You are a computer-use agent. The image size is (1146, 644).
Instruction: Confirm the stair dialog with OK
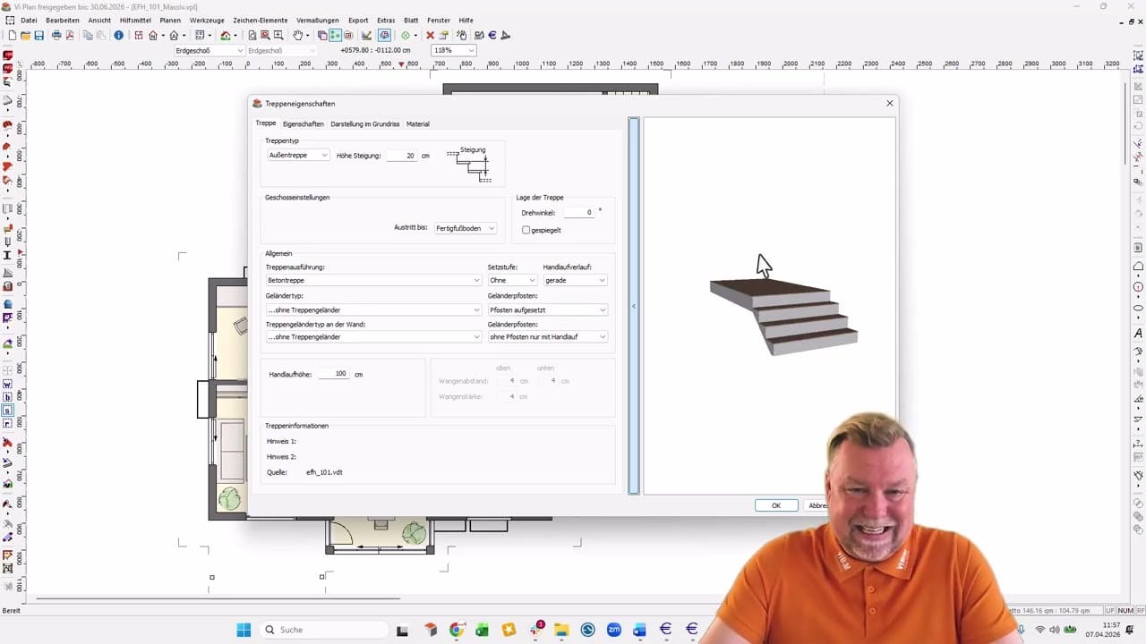pyautogui.click(x=776, y=505)
